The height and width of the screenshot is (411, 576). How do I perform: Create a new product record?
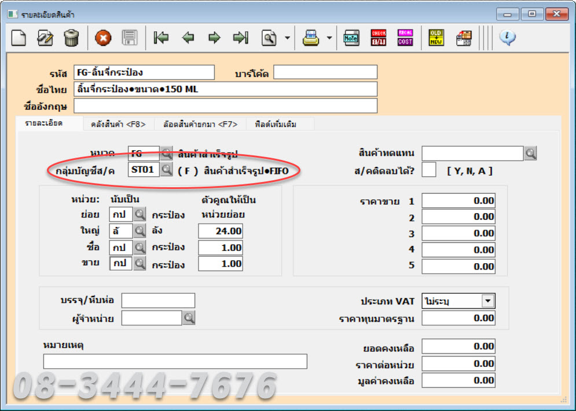coord(19,38)
